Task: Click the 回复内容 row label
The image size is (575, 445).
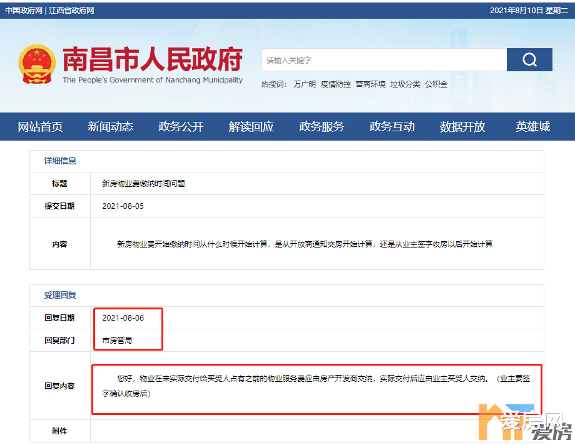Action: (59, 386)
